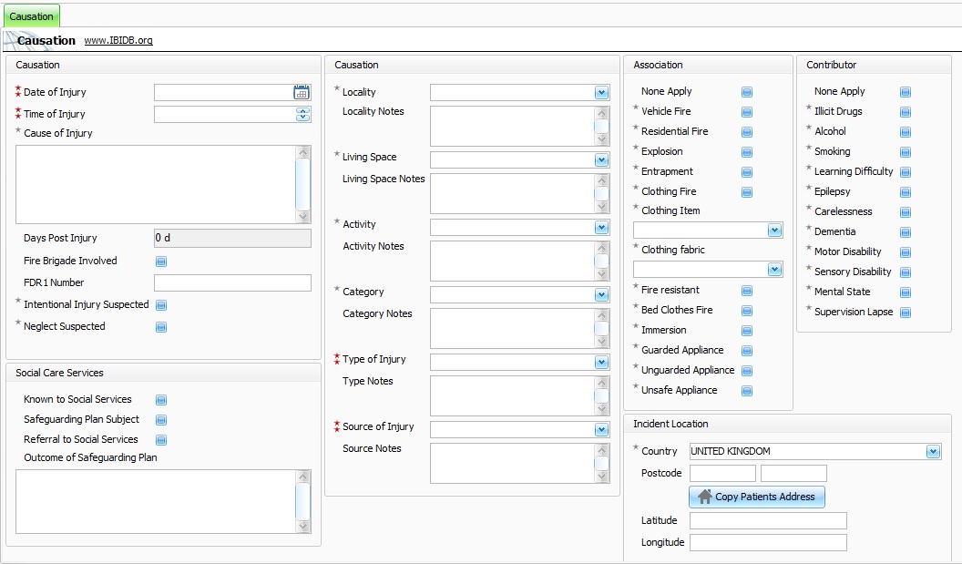Check the Unsafe Appliance checkbox
This screenshot has height=564, width=962.
(746, 391)
